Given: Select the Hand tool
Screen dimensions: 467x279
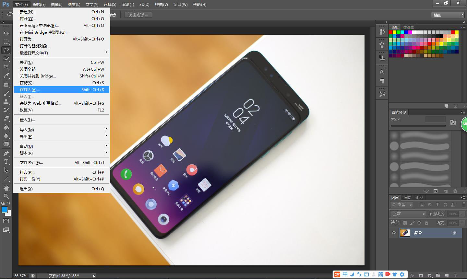Looking at the screenshot, I should click(6, 188).
